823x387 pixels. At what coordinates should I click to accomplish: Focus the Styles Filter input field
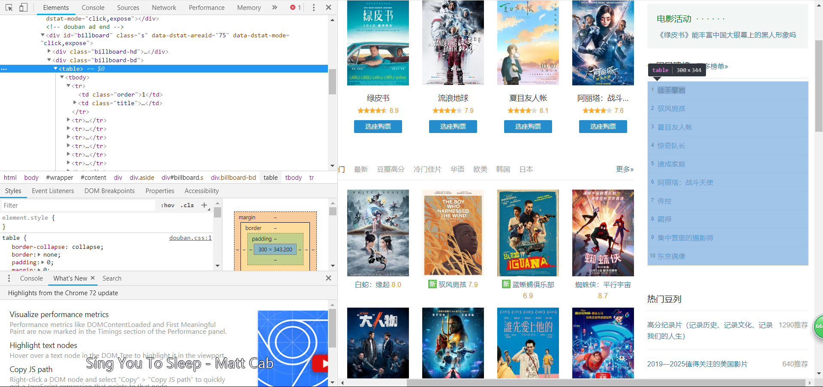[x=78, y=205]
